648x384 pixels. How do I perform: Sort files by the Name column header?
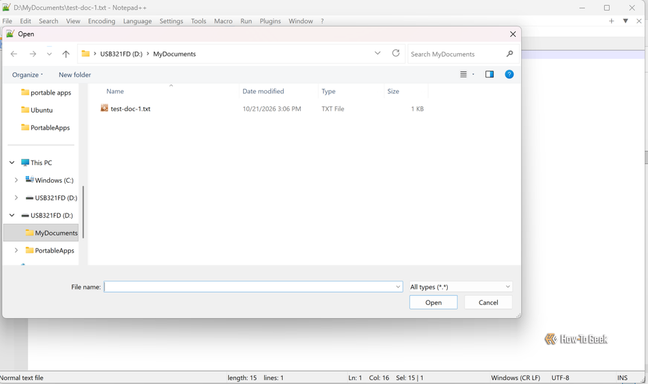click(115, 91)
